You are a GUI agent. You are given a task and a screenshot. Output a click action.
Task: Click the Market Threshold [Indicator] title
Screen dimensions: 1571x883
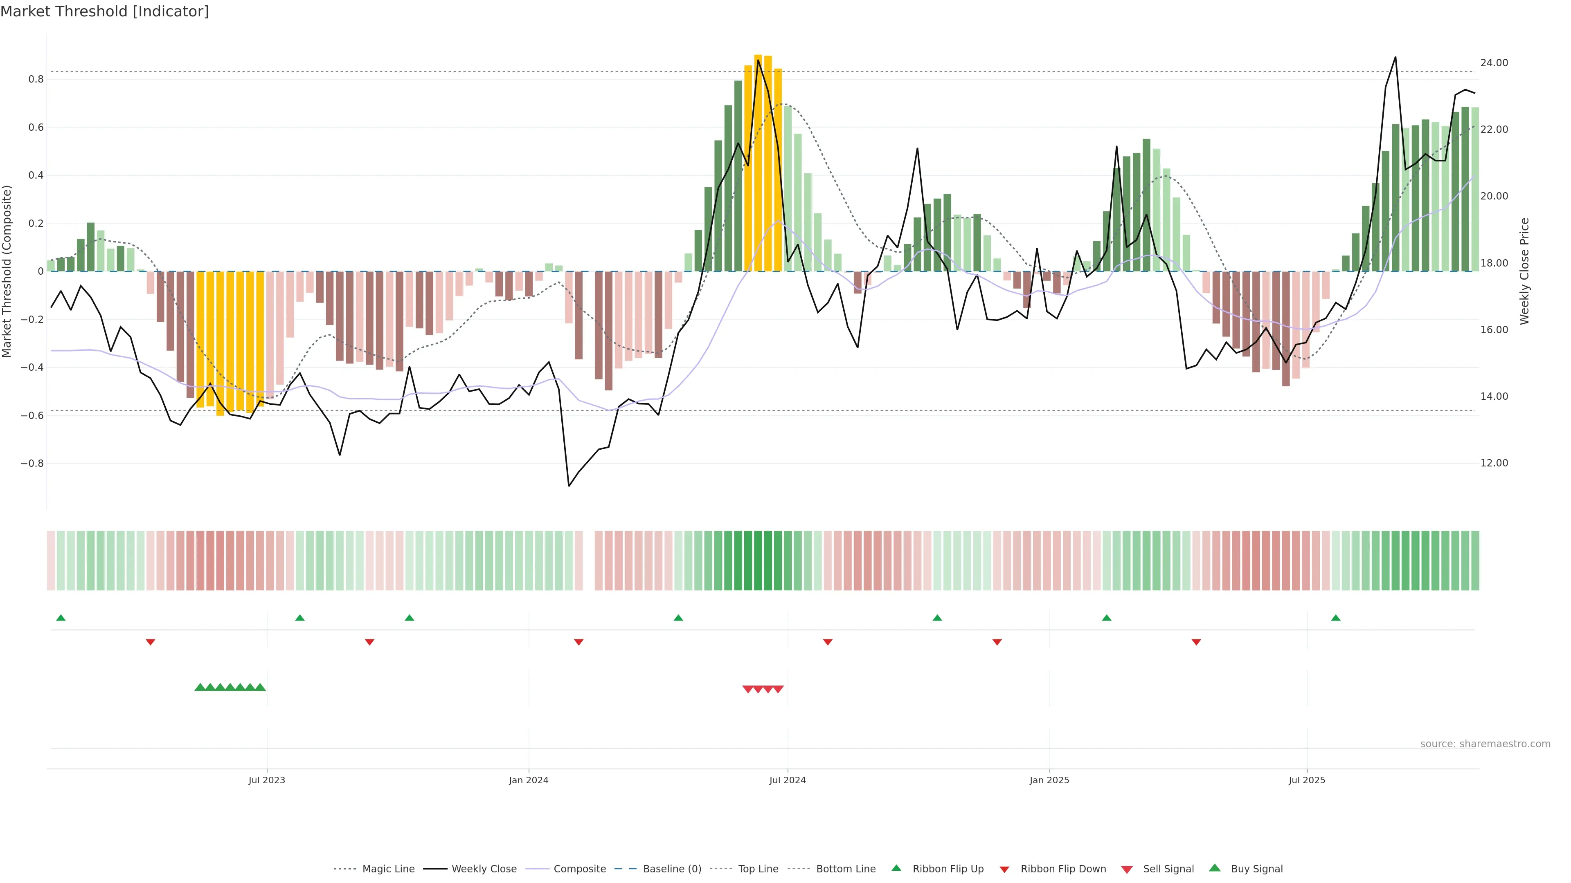tap(104, 11)
